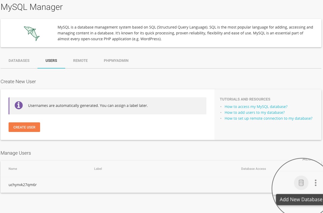Click the Create User button
Image resolution: width=323 pixels, height=213 pixels.
coord(24,127)
